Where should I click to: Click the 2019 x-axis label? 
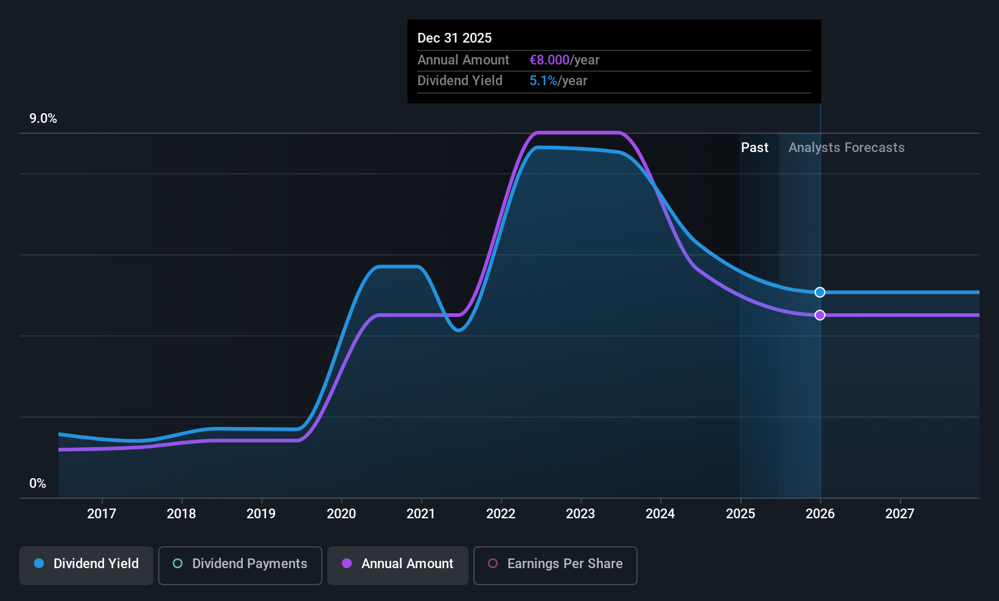pos(261,514)
